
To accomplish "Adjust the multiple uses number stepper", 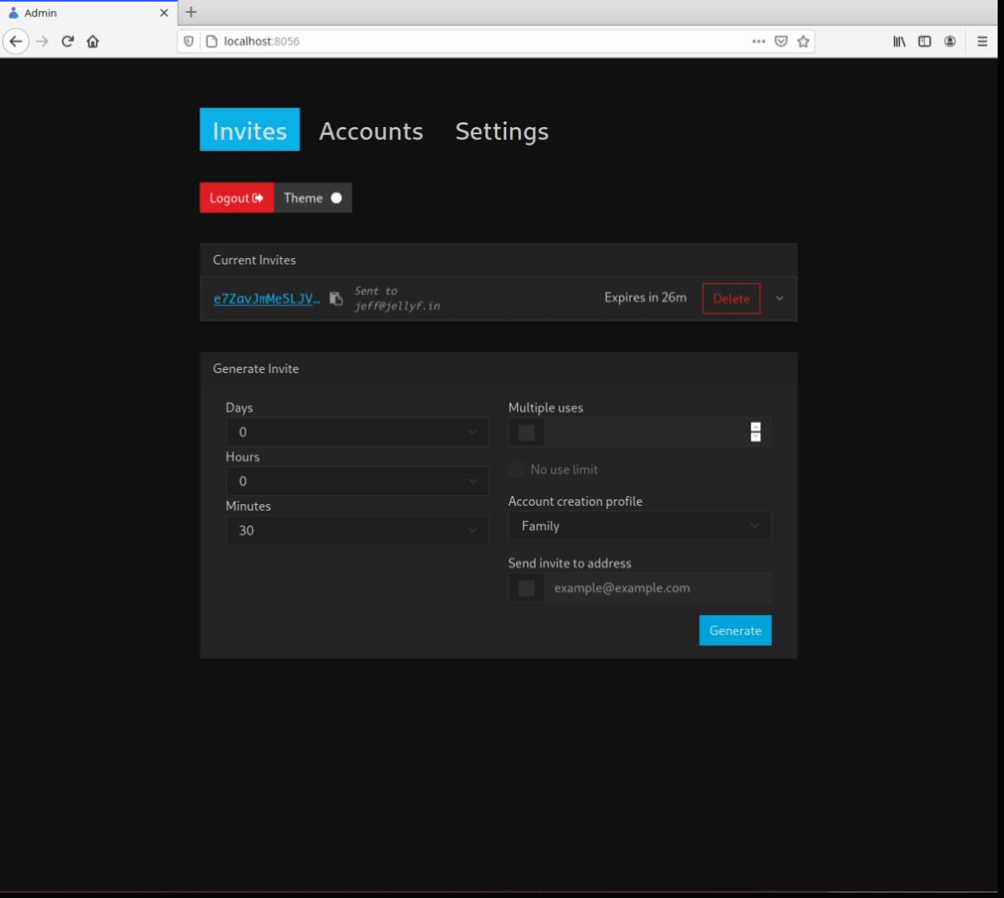I will click(755, 432).
